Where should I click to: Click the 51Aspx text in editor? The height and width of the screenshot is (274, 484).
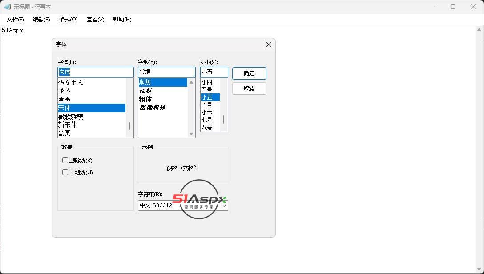12,31
